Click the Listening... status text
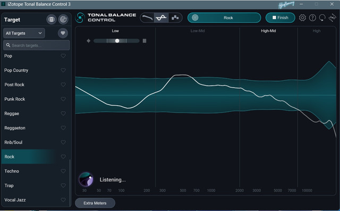Viewport: 340px width, 211px height. (113, 180)
